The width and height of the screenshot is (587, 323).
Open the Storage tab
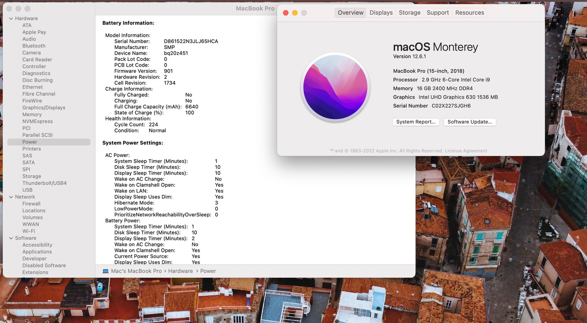(409, 13)
